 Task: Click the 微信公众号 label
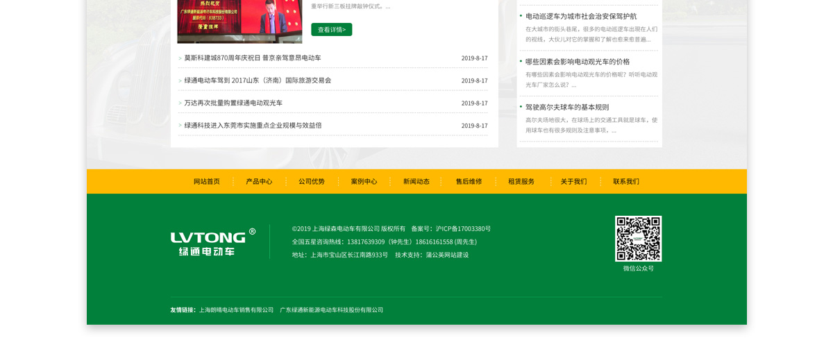(638, 269)
